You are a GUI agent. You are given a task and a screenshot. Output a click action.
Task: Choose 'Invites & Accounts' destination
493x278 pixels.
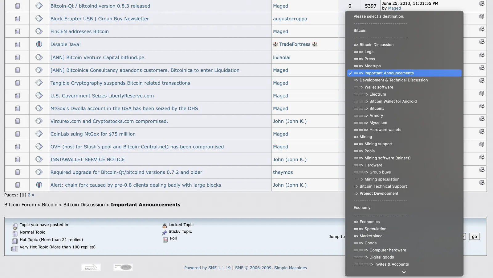tap(404, 265)
